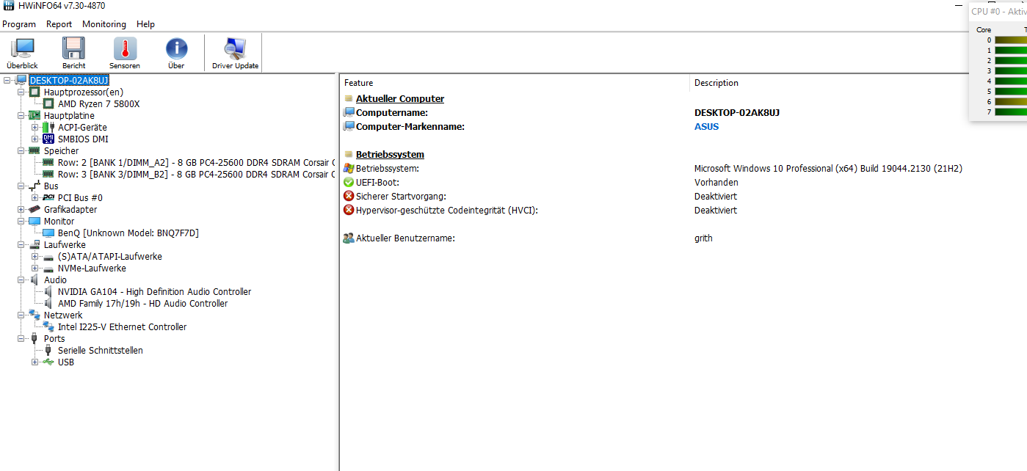Select Row: 2 BANK 1/DIMM_A2 memory entry
Screen dimensions: 1027x471
click(x=196, y=162)
